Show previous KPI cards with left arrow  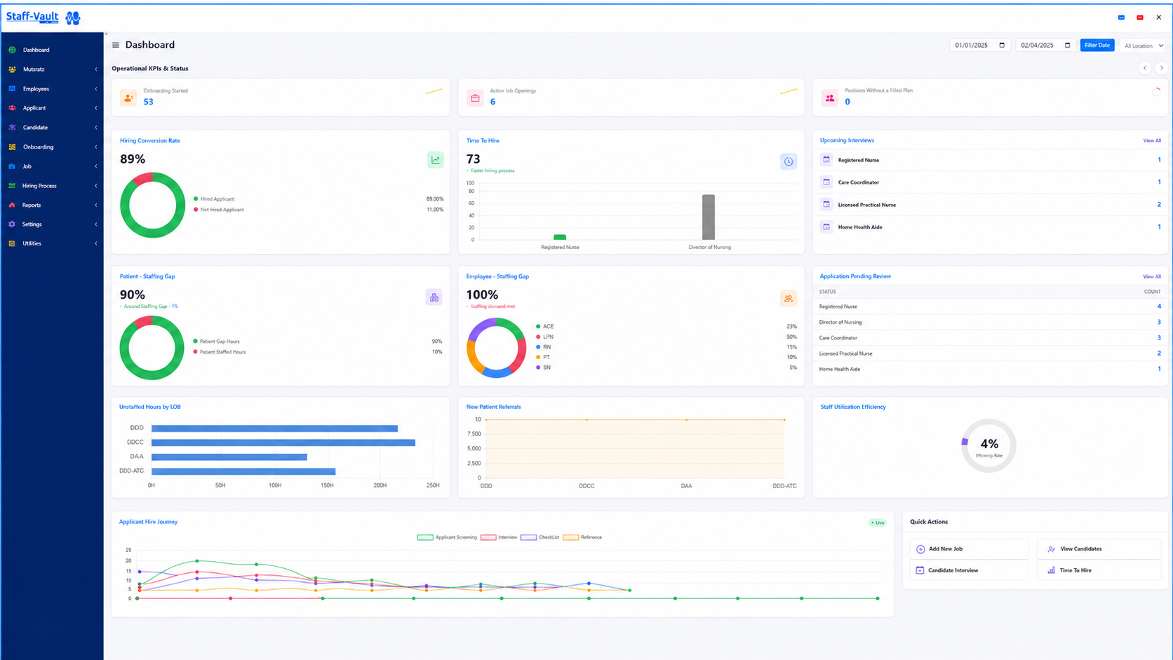tap(1145, 68)
